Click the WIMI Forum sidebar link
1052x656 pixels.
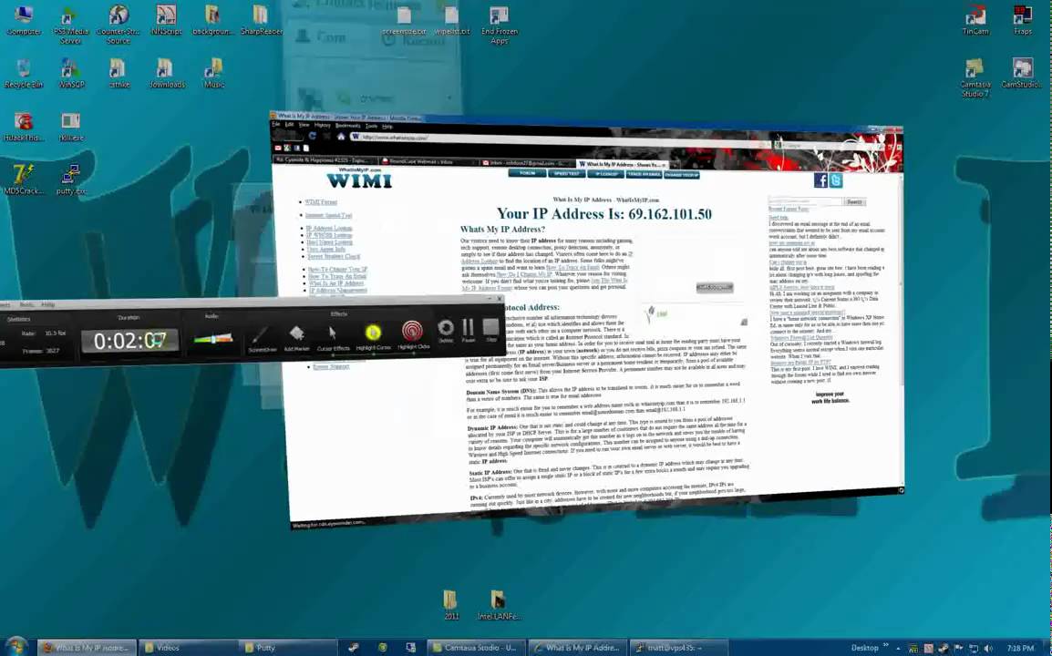[321, 202]
